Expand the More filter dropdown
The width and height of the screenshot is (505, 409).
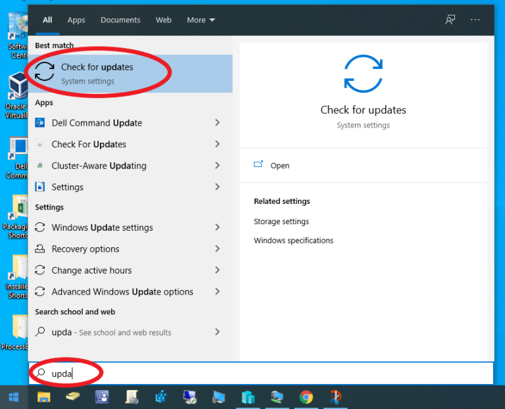click(x=201, y=20)
